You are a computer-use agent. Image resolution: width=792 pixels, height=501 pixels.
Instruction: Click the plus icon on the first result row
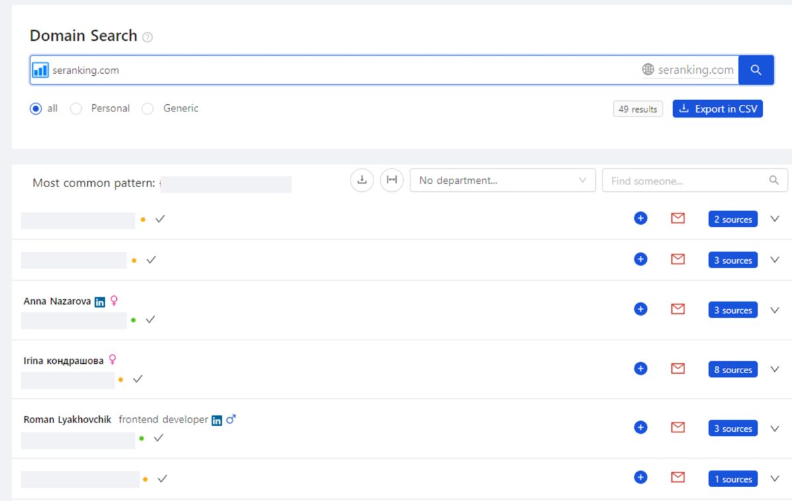pos(640,218)
